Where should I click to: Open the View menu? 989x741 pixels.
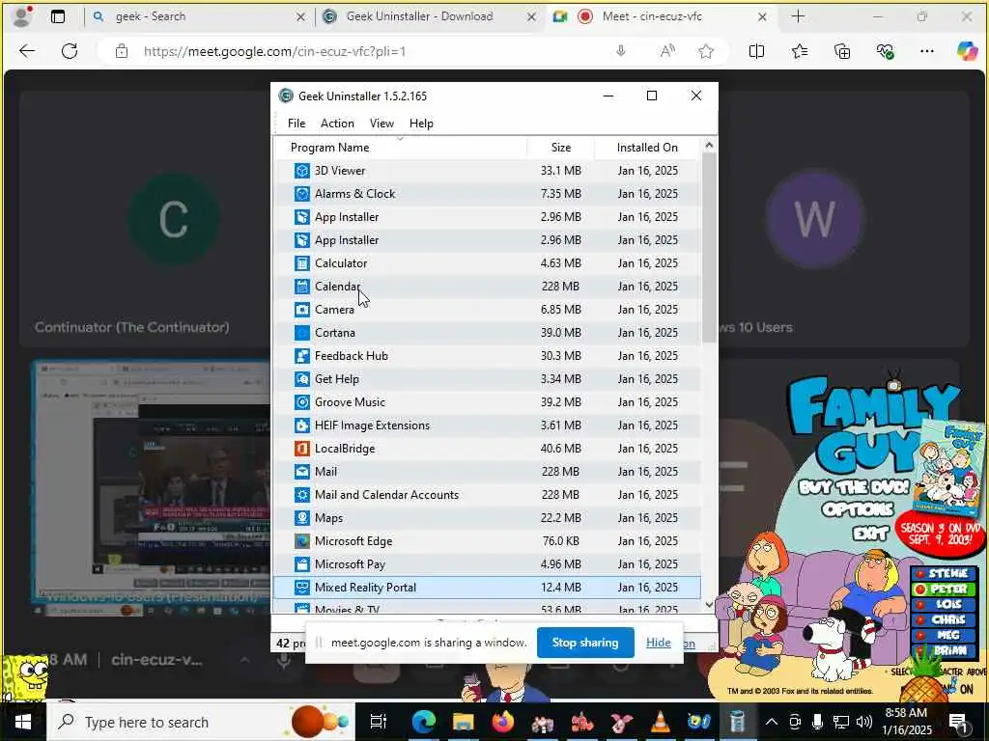point(381,123)
